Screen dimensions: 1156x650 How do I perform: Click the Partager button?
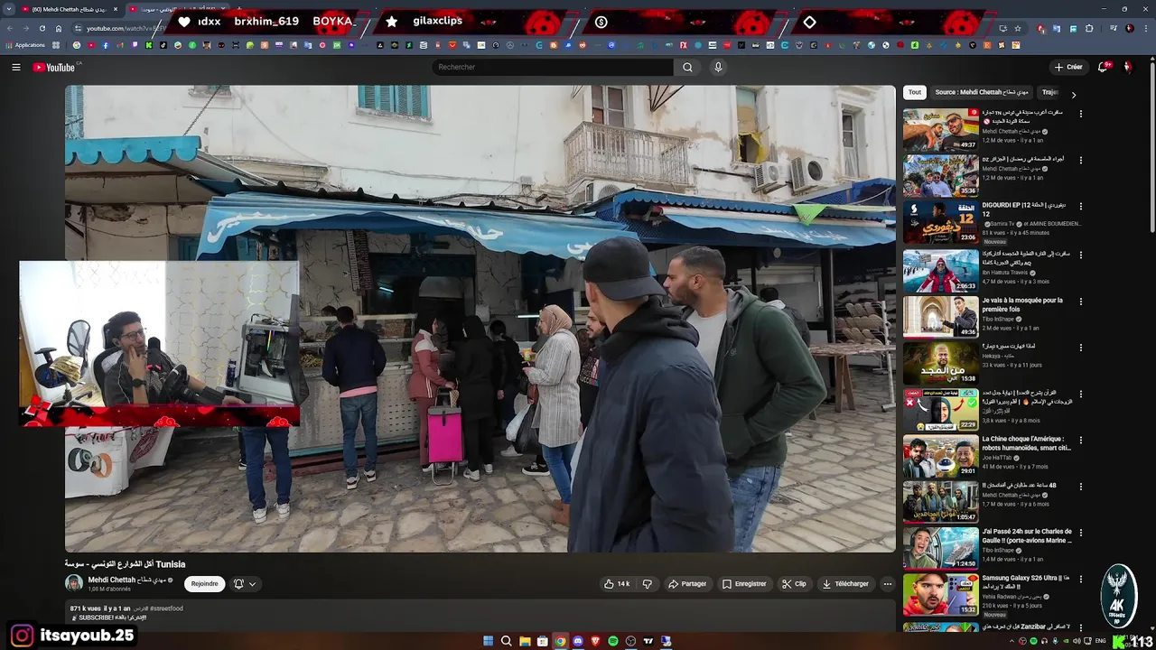pyautogui.click(x=687, y=584)
